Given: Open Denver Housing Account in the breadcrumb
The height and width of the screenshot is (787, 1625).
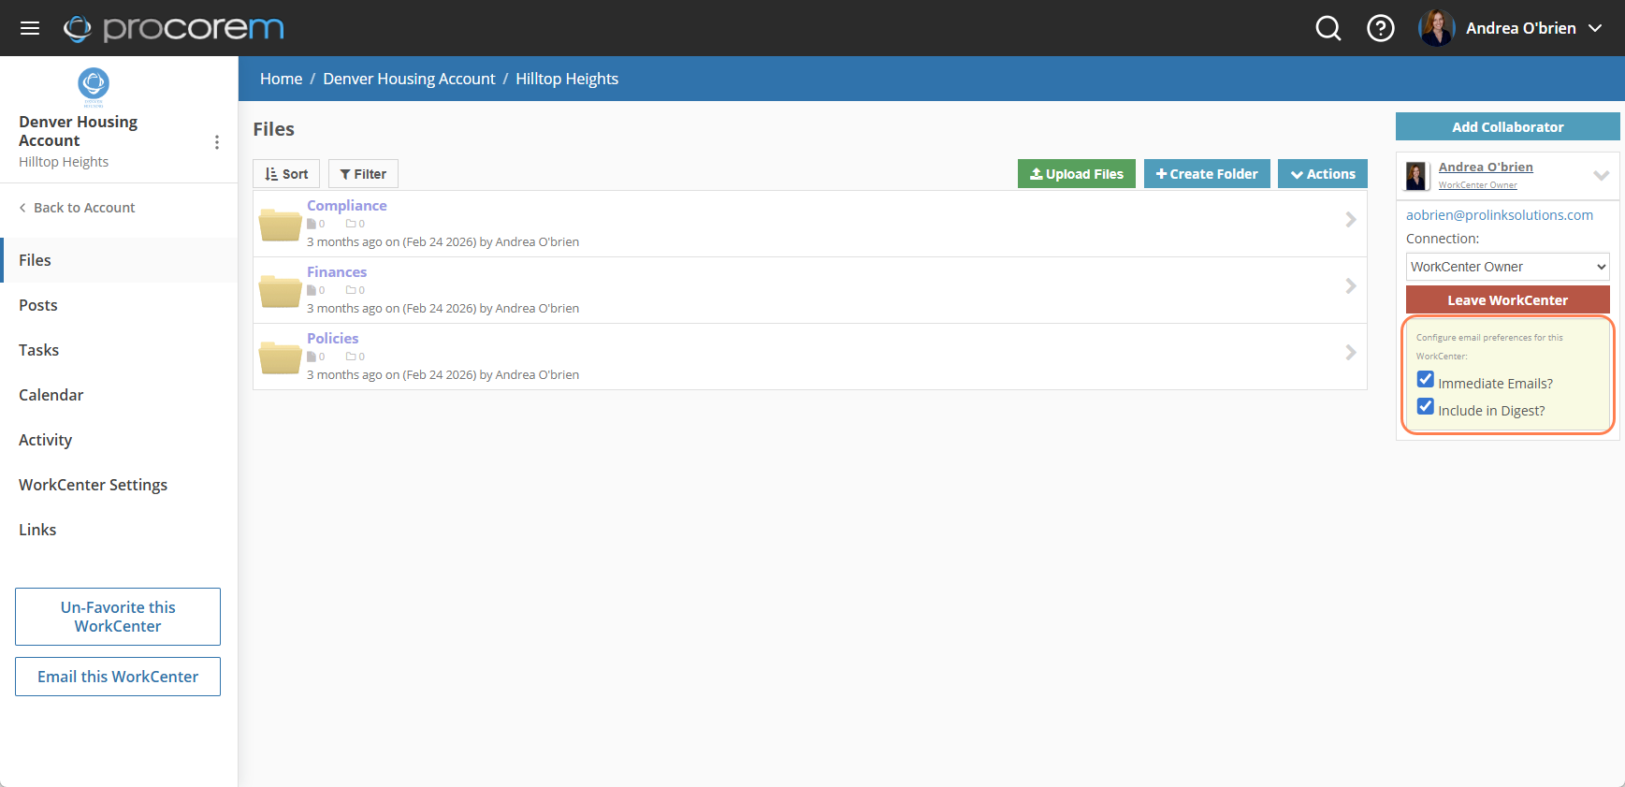Looking at the screenshot, I should [409, 79].
